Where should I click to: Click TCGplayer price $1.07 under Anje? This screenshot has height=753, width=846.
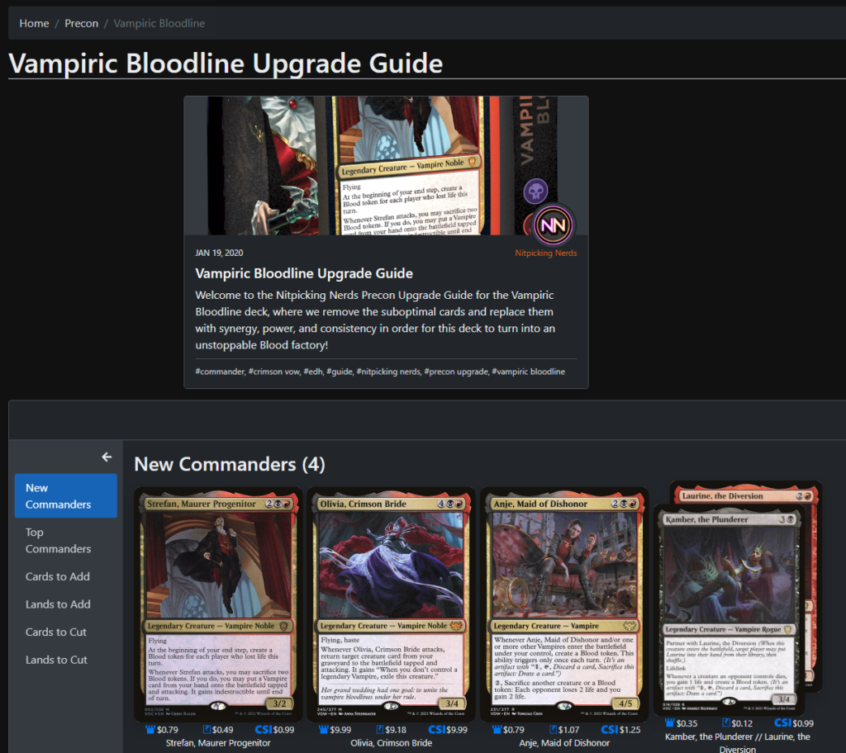pyautogui.click(x=564, y=729)
